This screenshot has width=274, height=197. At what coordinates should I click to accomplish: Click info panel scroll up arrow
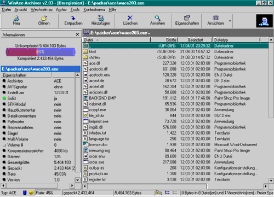pyautogui.click(x=77, y=75)
